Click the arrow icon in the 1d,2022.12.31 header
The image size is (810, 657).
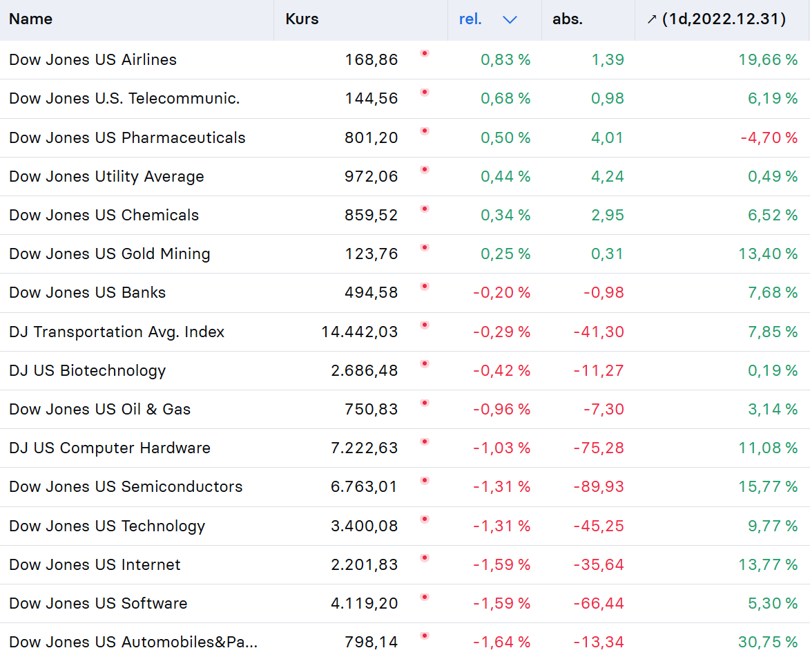click(652, 19)
